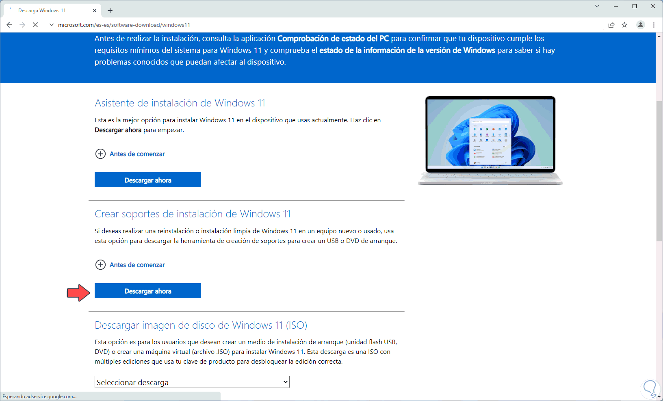Close the Descarga Windows 11 tab
Image resolution: width=663 pixels, height=401 pixels.
click(x=95, y=11)
